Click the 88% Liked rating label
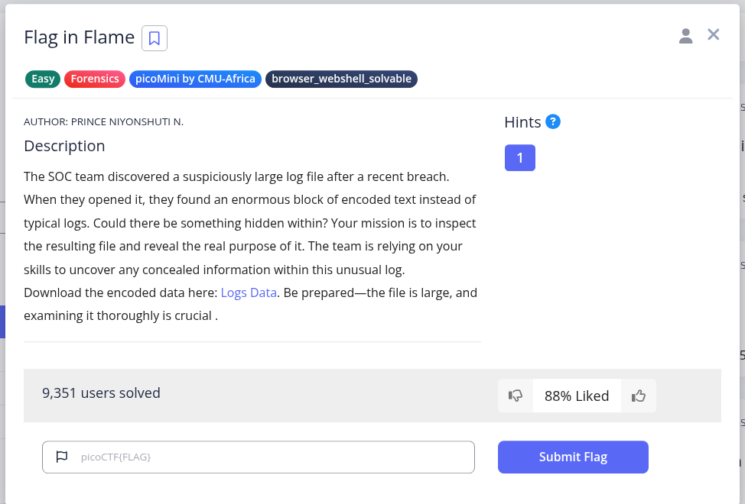745x504 pixels. (x=577, y=396)
